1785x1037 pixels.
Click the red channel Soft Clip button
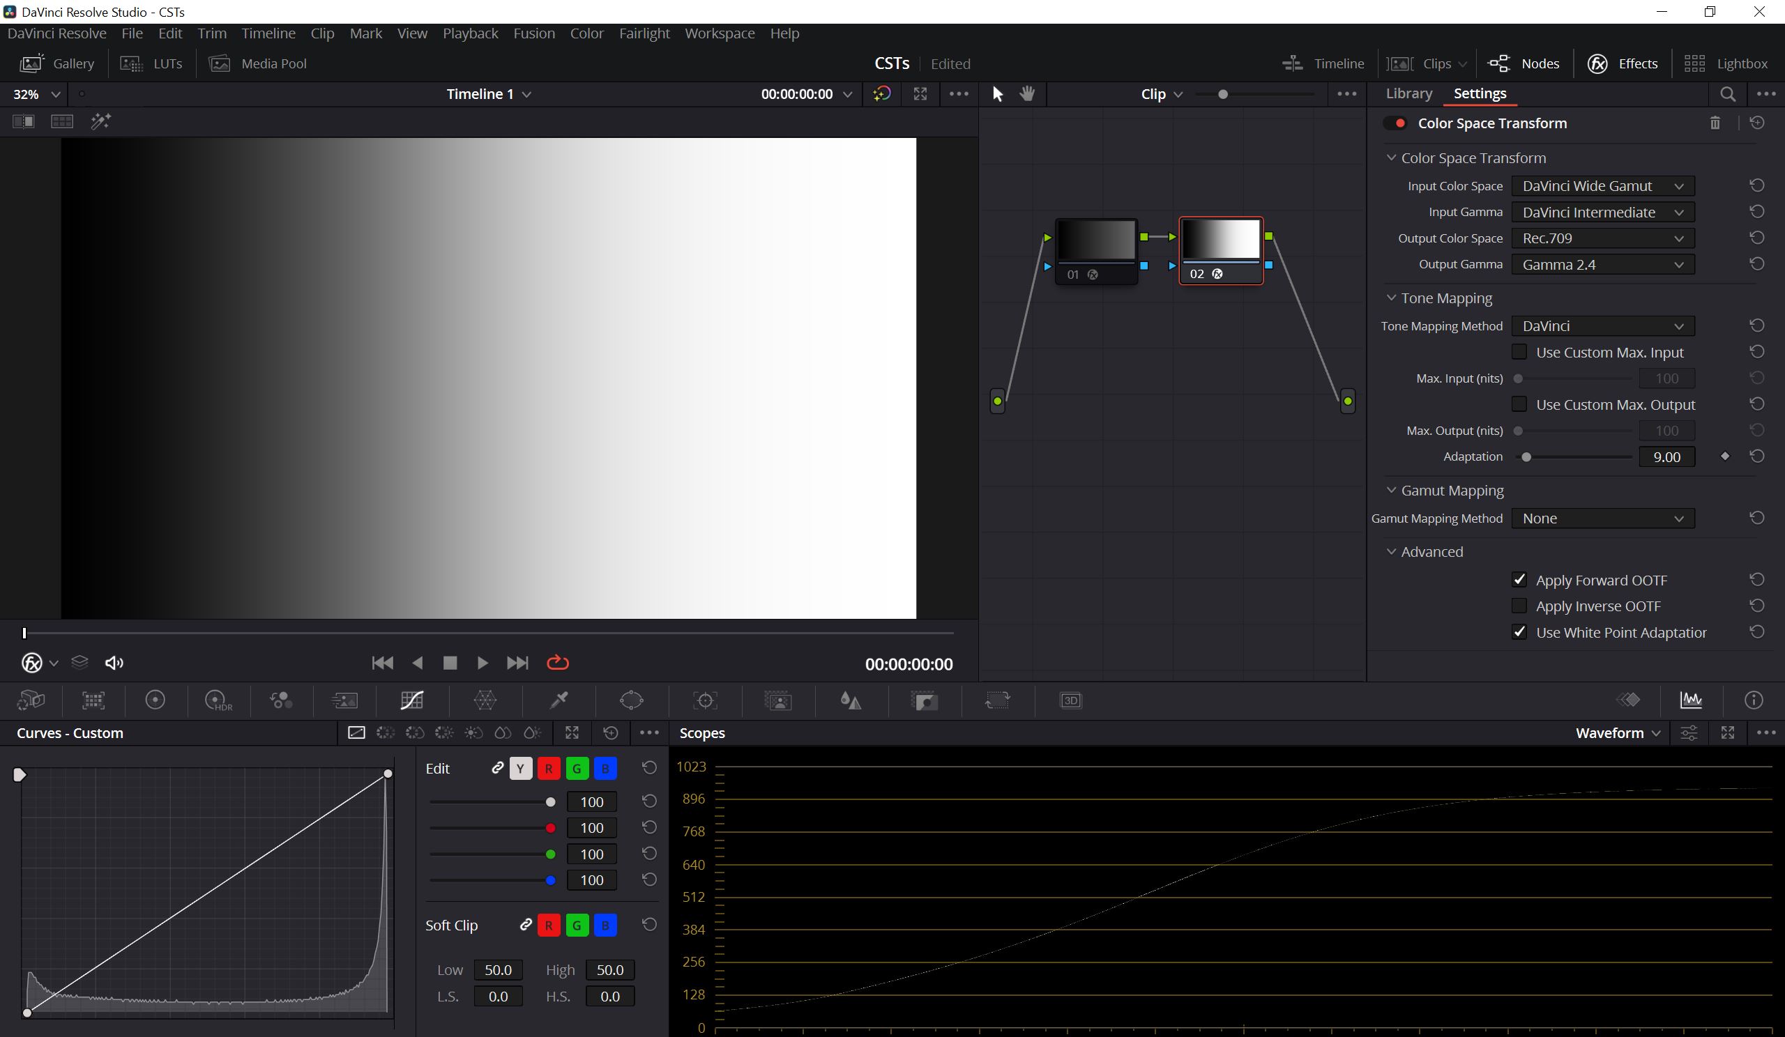549,925
